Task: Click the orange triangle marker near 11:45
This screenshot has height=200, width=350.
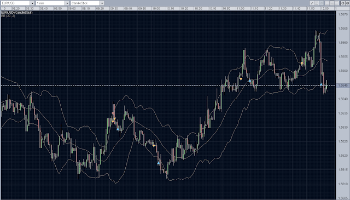Action: pos(302,64)
